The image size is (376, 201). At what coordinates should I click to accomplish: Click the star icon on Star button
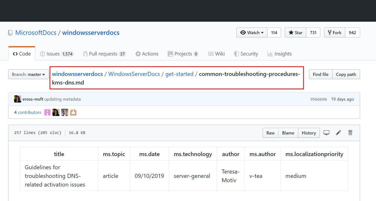[x=291, y=33]
